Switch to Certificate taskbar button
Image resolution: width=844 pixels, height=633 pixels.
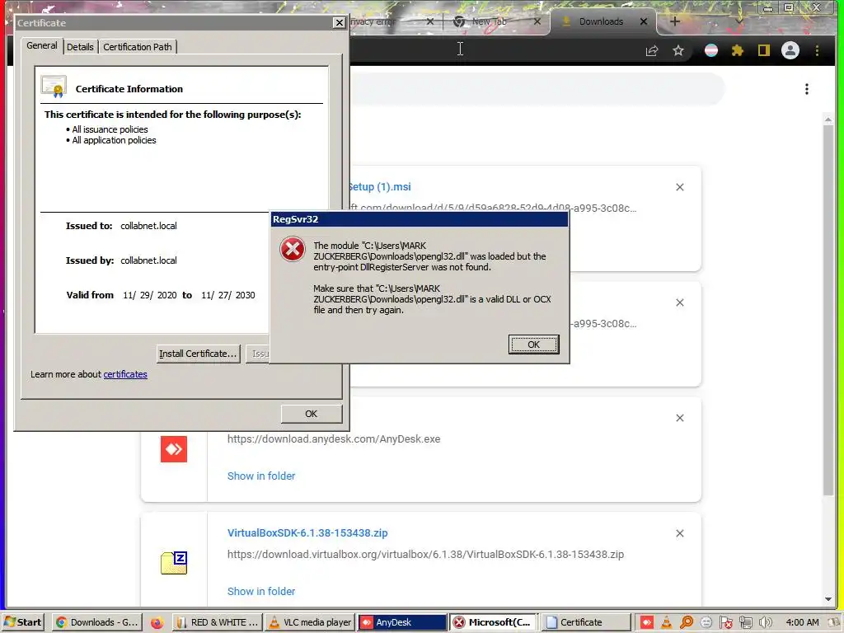[586, 622]
